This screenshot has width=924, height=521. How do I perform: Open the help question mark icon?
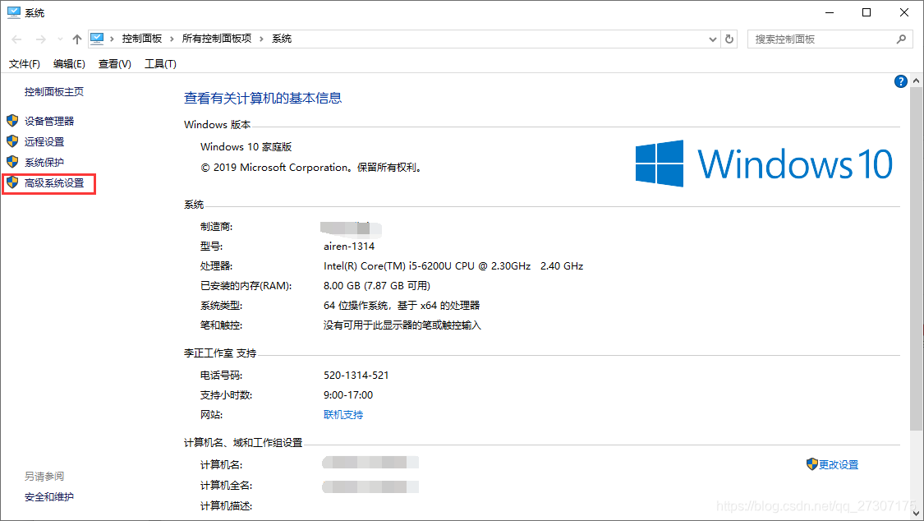pyautogui.click(x=900, y=81)
